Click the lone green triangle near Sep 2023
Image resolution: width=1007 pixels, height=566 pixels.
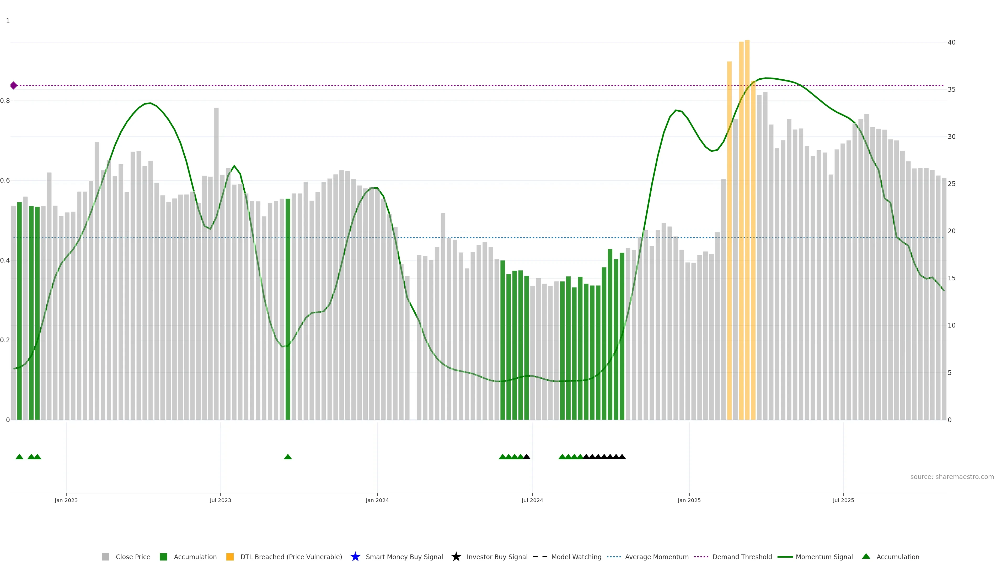(288, 457)
